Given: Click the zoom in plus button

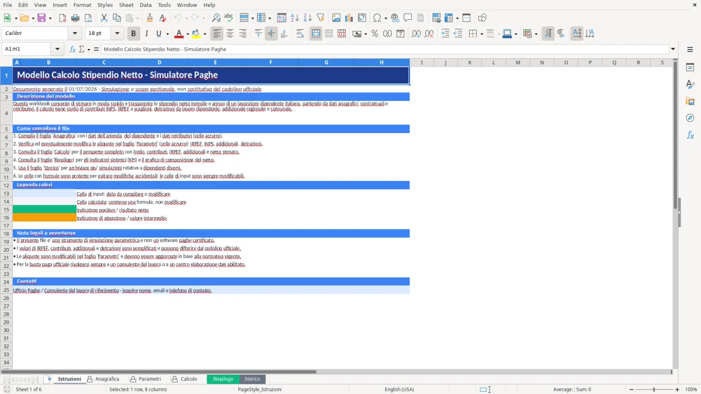Looking at the screenshot, I should point(677,389).
